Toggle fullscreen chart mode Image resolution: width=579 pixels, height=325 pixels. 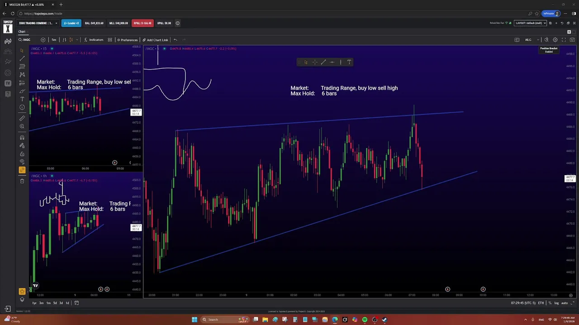[x=564, y=40]
